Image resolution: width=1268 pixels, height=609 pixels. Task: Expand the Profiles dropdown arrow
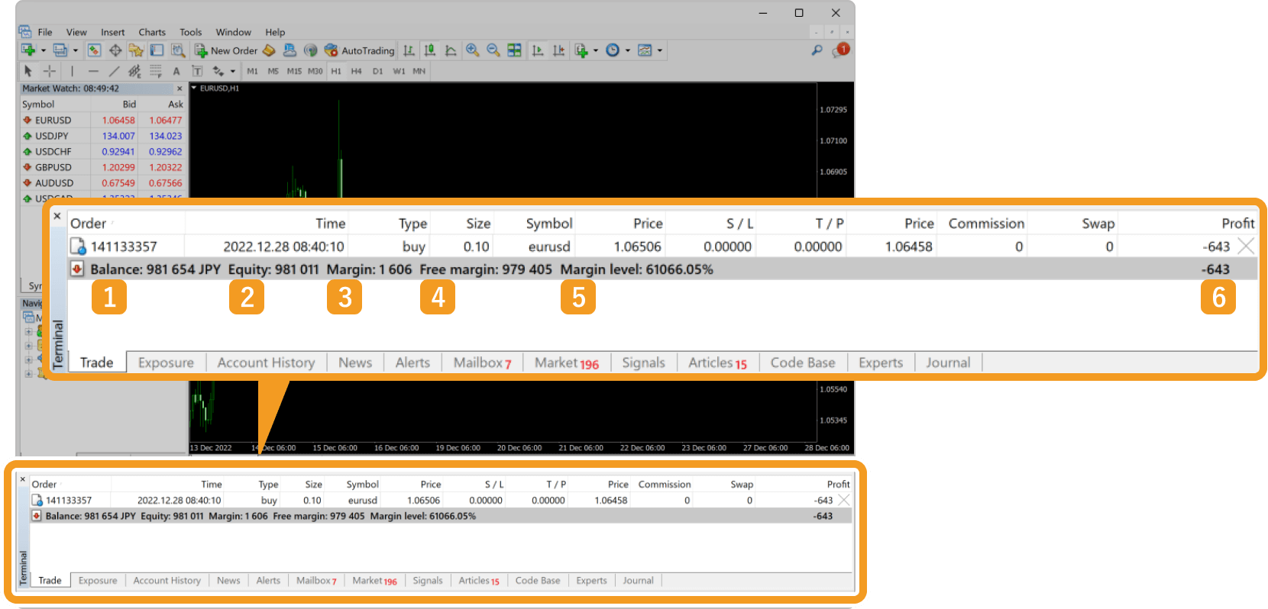click(x=75, y=50)
